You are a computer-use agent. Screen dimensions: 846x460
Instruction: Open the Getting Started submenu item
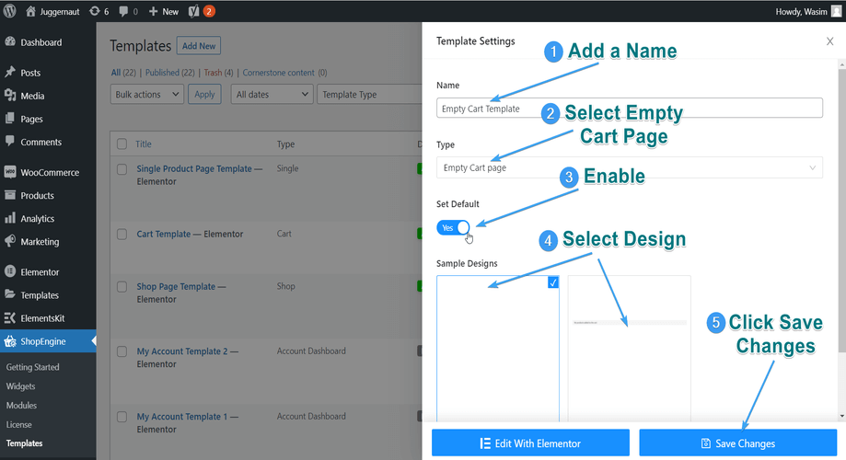32,367
